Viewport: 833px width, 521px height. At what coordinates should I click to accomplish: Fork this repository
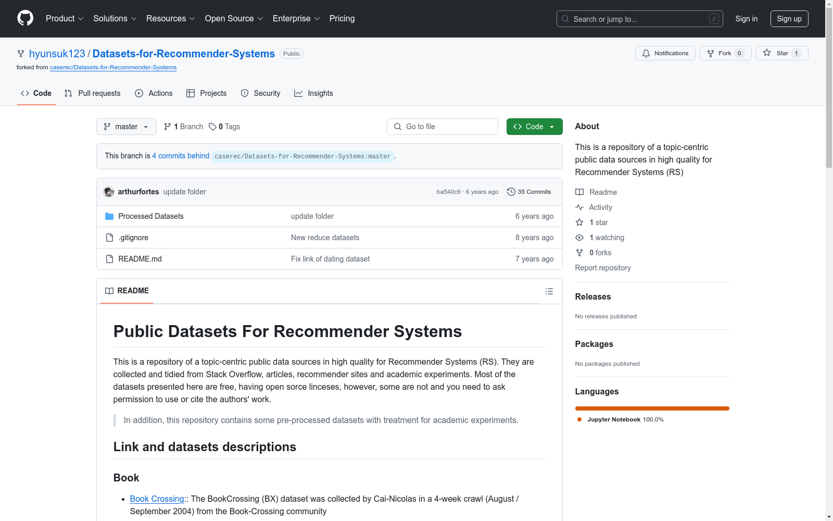pos(726,53)
